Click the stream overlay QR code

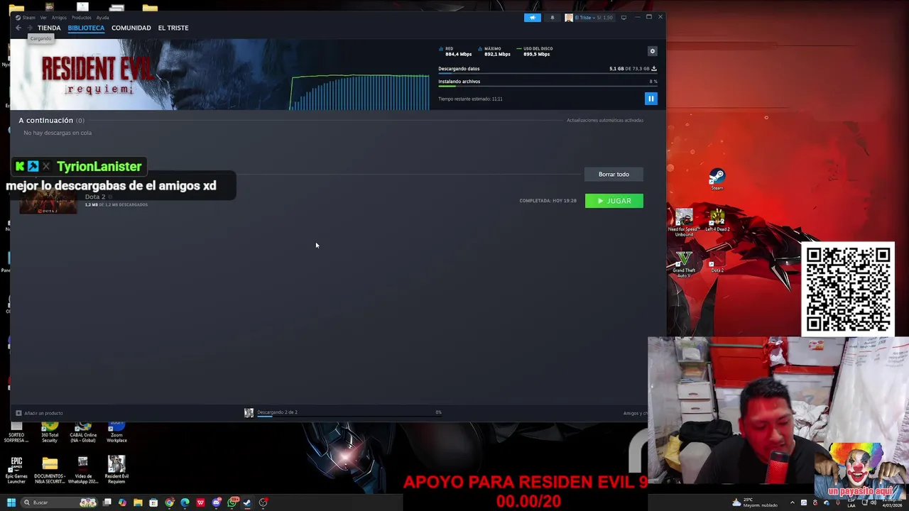(x=848, y=289)
